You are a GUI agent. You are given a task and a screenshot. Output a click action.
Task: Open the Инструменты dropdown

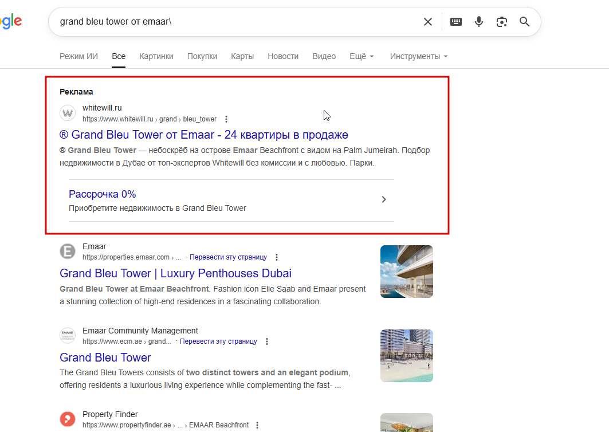[x=419, y=56]
